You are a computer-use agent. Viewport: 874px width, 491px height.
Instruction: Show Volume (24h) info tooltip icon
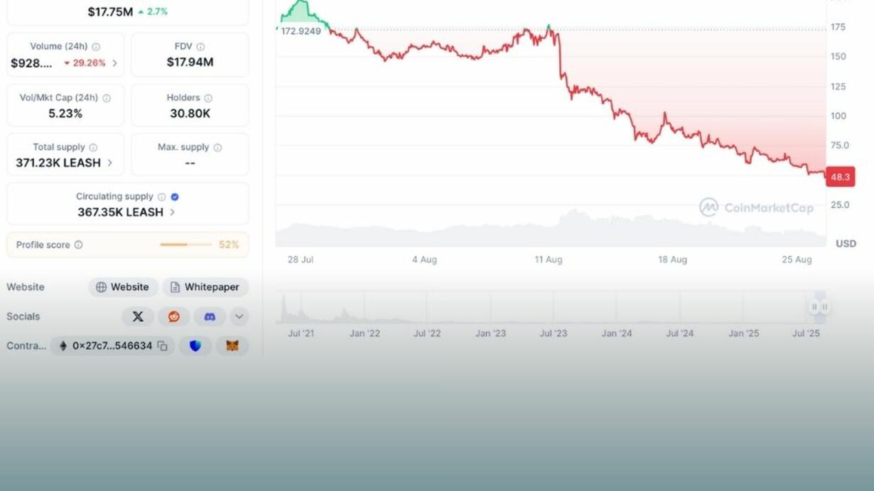(x=96, y=47)
